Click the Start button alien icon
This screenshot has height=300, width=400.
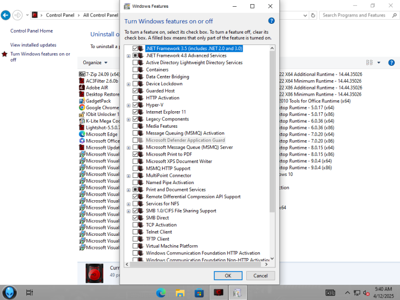coord(9,293)
